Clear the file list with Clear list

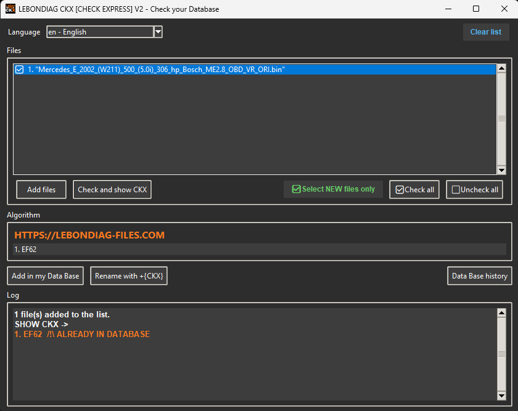tap(486, 32)
